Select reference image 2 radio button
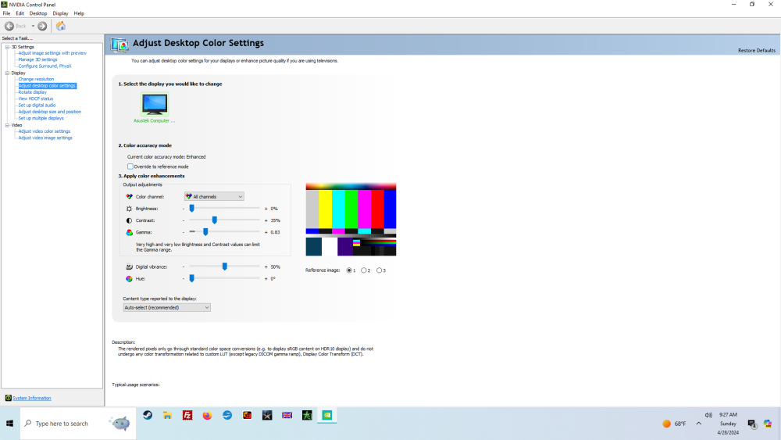This screenshot has height=440, width=781. [x=364, y=270]
